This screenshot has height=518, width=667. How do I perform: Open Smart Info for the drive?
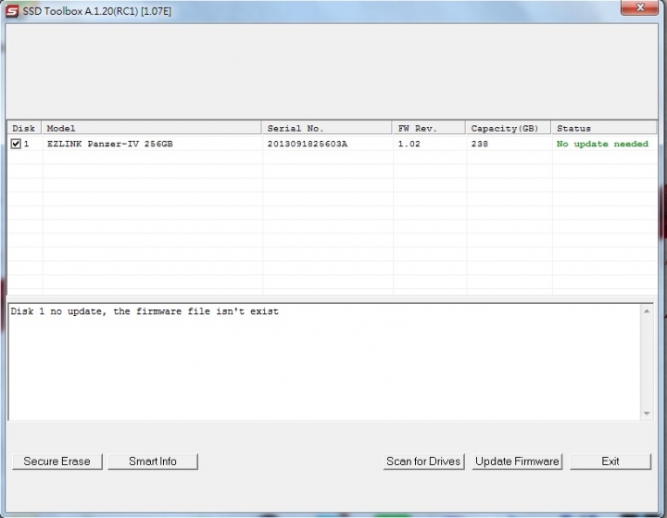[153, 461]
